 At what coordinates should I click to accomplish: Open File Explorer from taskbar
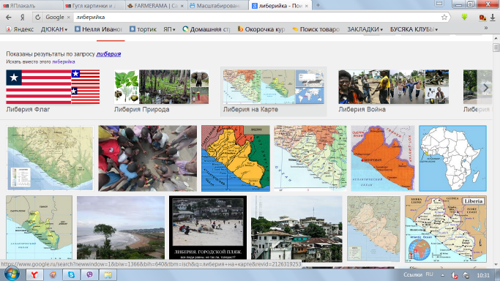click(x=108, y=274)
